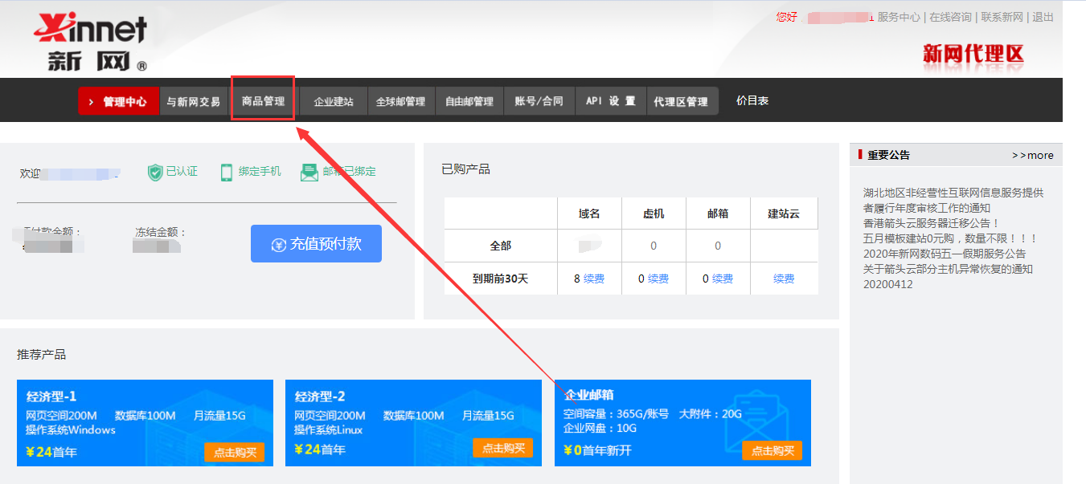Open 管理中心 tab

coord(119,102)
